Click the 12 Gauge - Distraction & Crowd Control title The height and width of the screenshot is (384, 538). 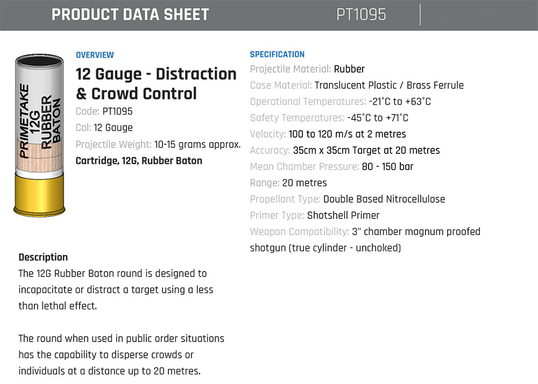pyautogui.click(x=156, y=84)
